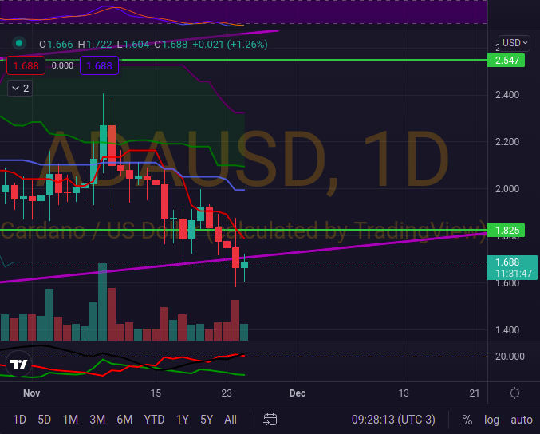
Task: Click the current price label 1.688 countdown
Action: point(512,267)
